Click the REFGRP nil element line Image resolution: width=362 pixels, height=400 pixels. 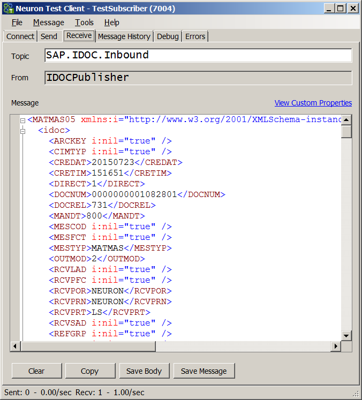tap(110, 334)
